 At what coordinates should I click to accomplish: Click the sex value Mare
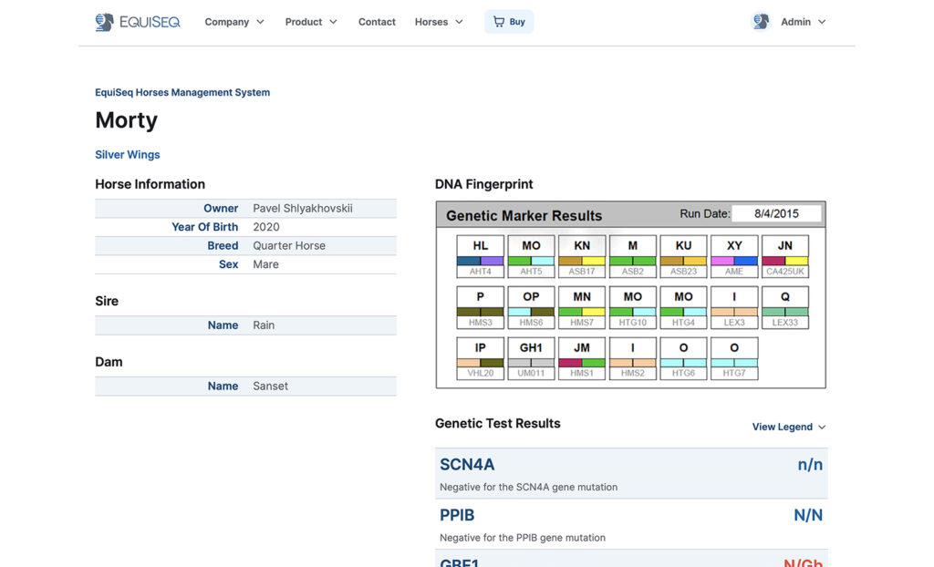click(265, 264)
